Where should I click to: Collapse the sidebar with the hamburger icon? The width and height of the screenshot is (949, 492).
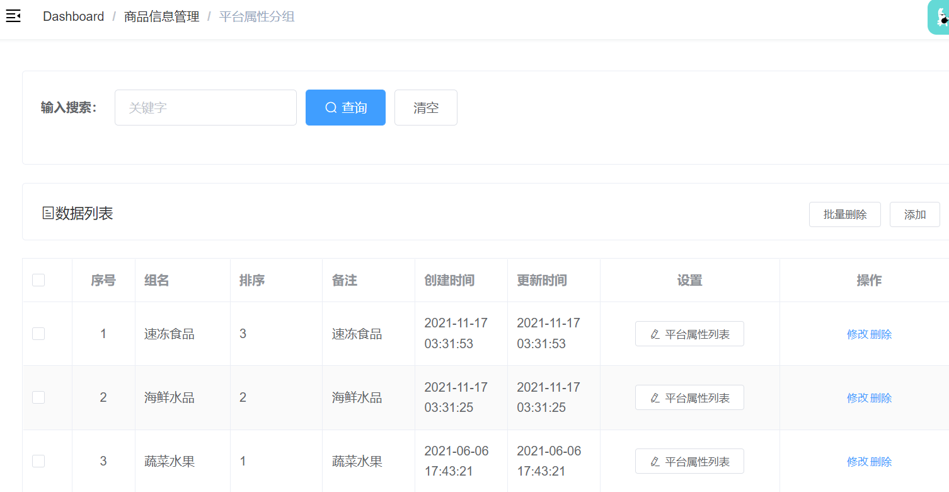click(13, 16)
